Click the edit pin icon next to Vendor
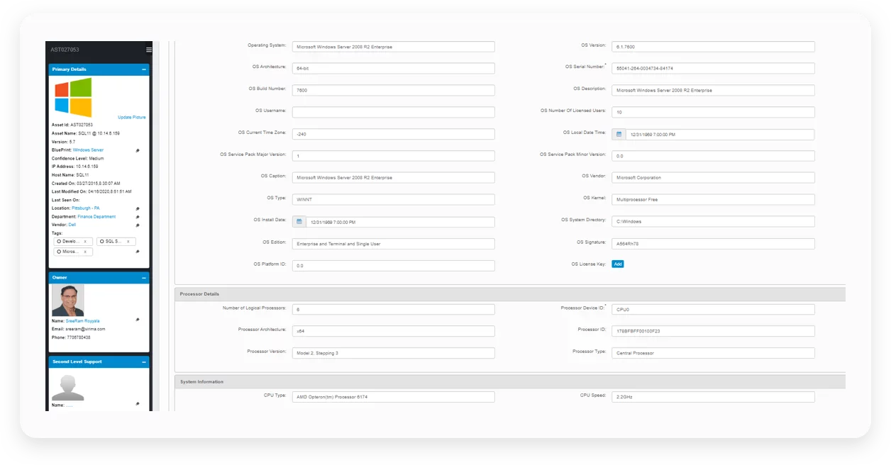 (x=138, y=225)
